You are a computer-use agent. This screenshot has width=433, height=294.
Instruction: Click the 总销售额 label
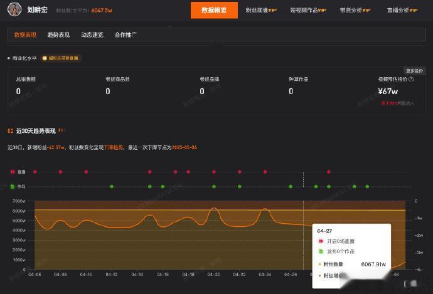pyautogui.click(x=26, y=79)
